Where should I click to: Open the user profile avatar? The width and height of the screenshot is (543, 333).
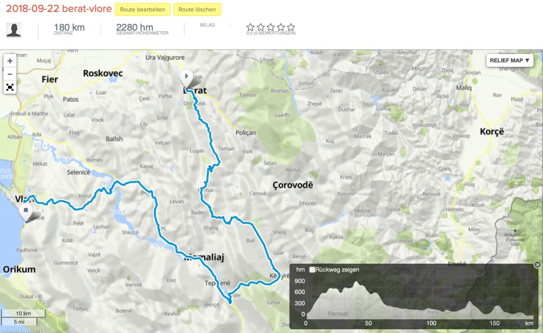(x=14, y=30)
